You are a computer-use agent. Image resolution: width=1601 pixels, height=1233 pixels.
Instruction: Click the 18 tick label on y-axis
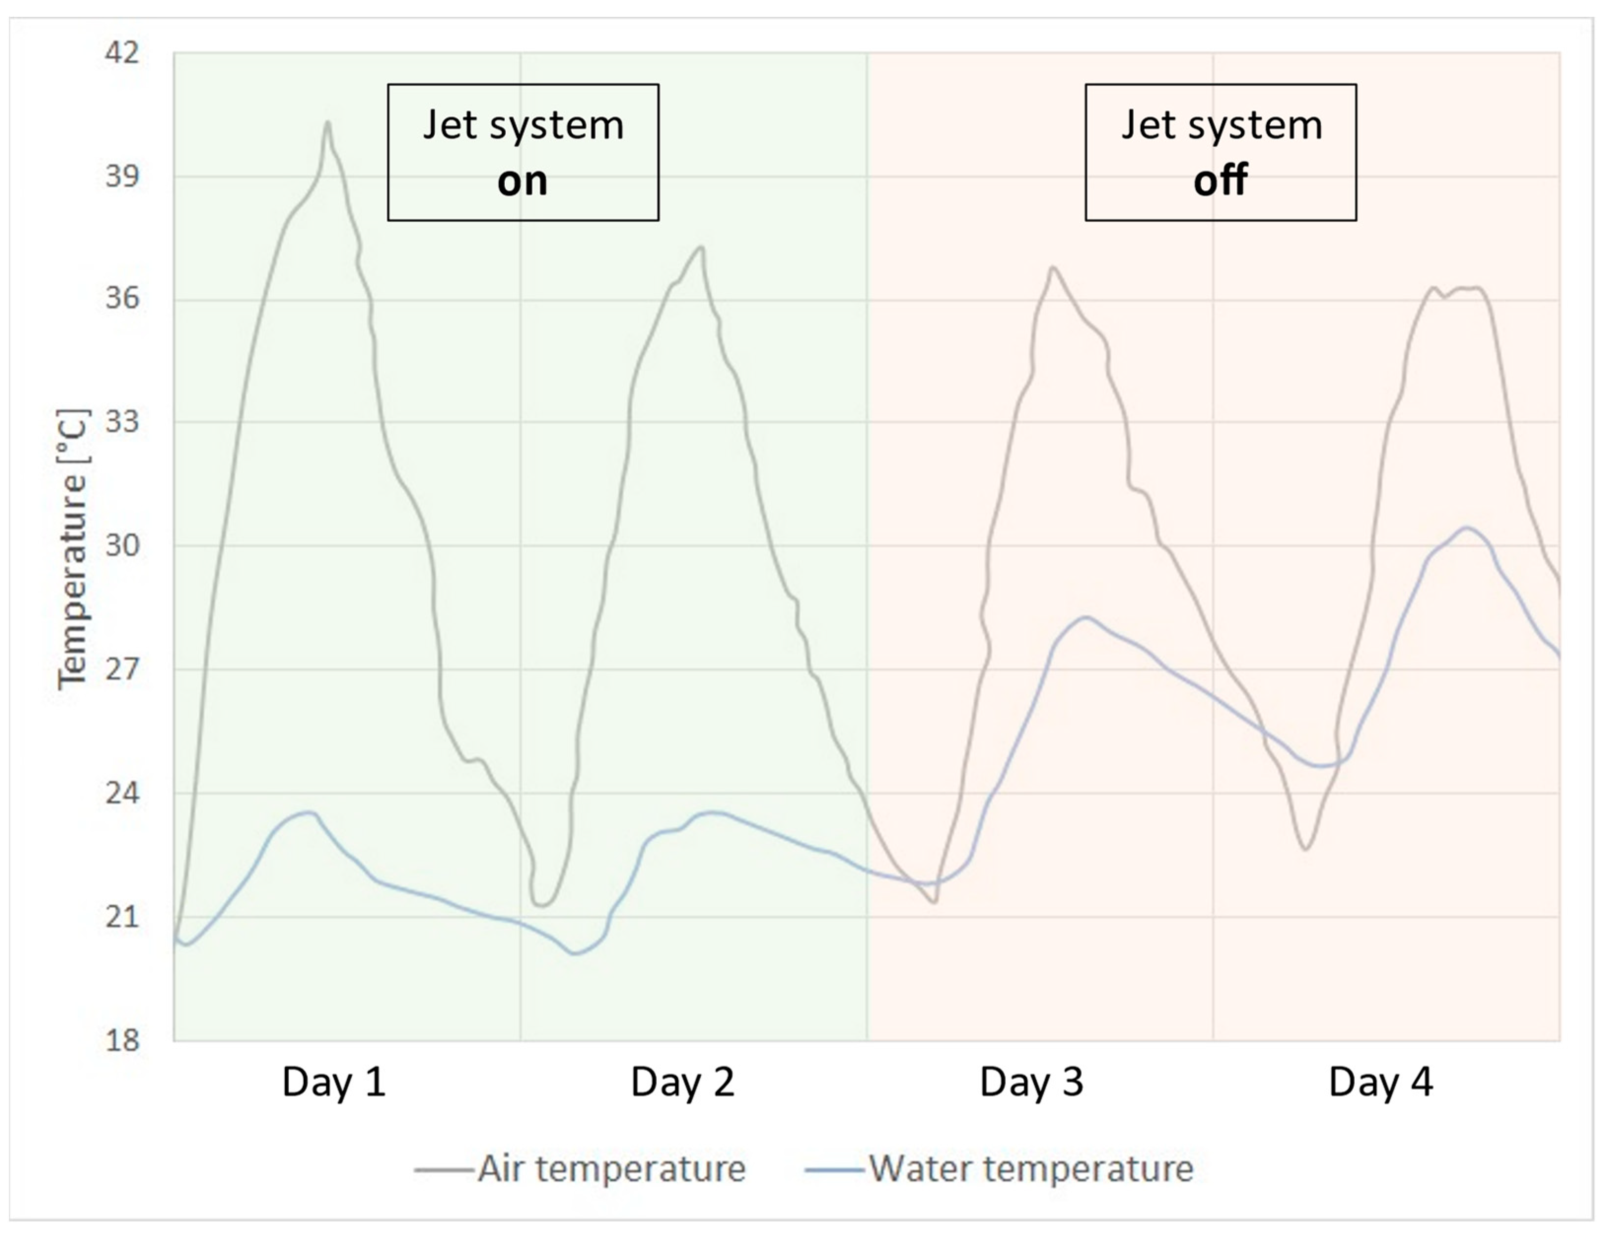pyautogui.click(x=122, y=1040)
